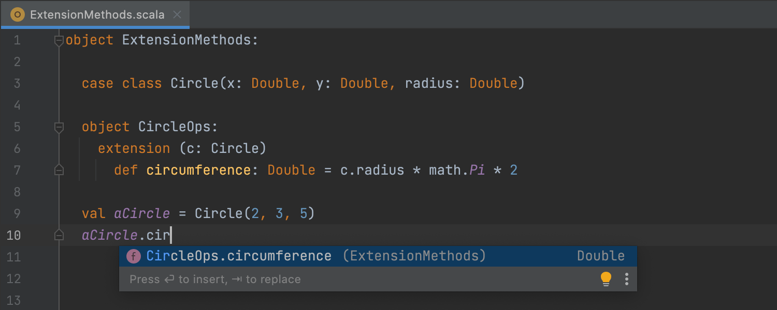The width and height of the screenshot is (777, 310).
Task: Click 'Circle(2, 3, 5)' on line 9
Action: click(x=255, y=214)
